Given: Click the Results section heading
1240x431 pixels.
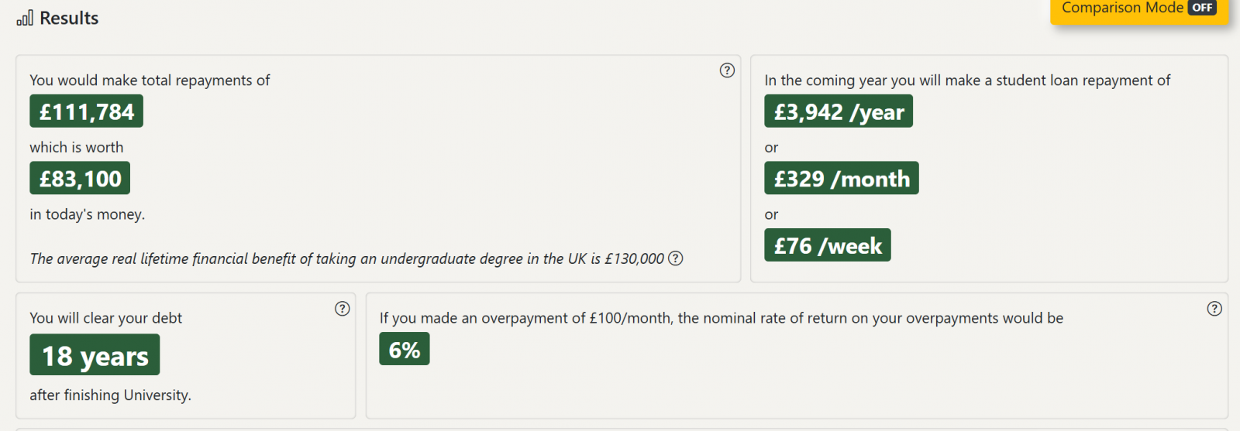Looking at the screenshot, I should point(69,18).
